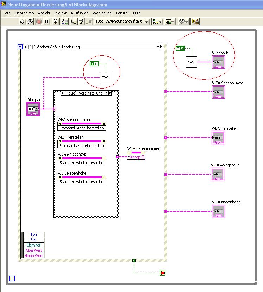The image size is (263, 292).
Task: Open the font selection dropdown arrow
Action: (147, 22)
